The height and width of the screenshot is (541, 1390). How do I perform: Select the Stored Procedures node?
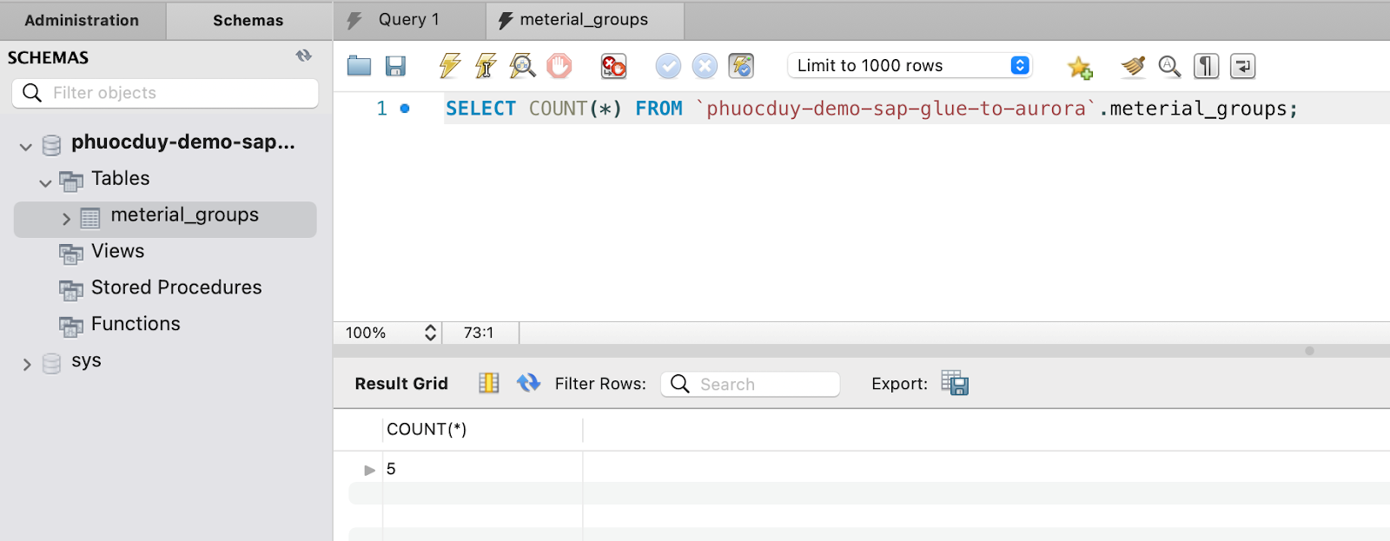(x=176, y=287)
